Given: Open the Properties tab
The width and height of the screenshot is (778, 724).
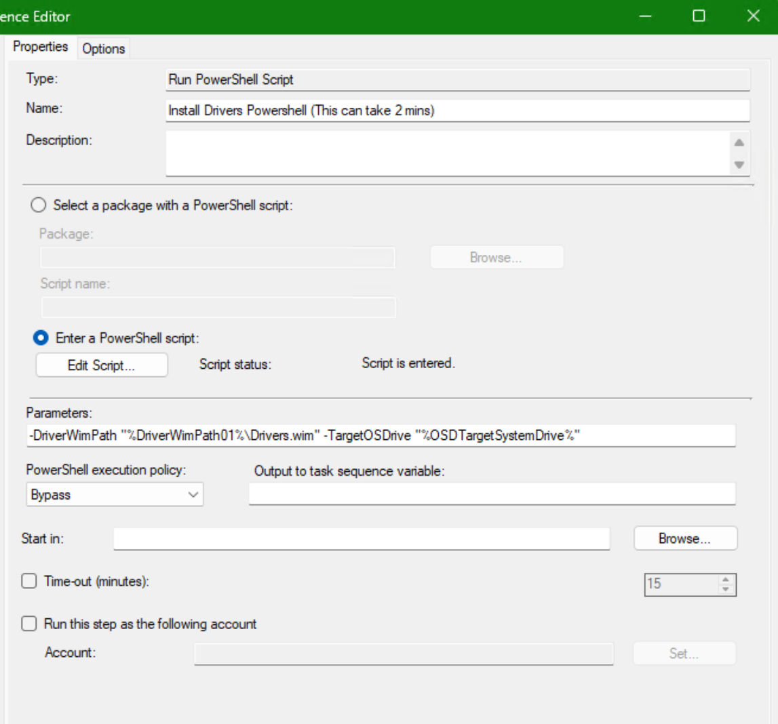Looking at the screenshot, I should pos(41,47).
